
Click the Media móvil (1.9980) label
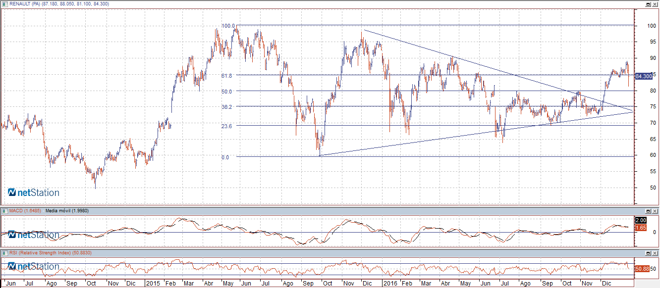(x=67, y=211)
